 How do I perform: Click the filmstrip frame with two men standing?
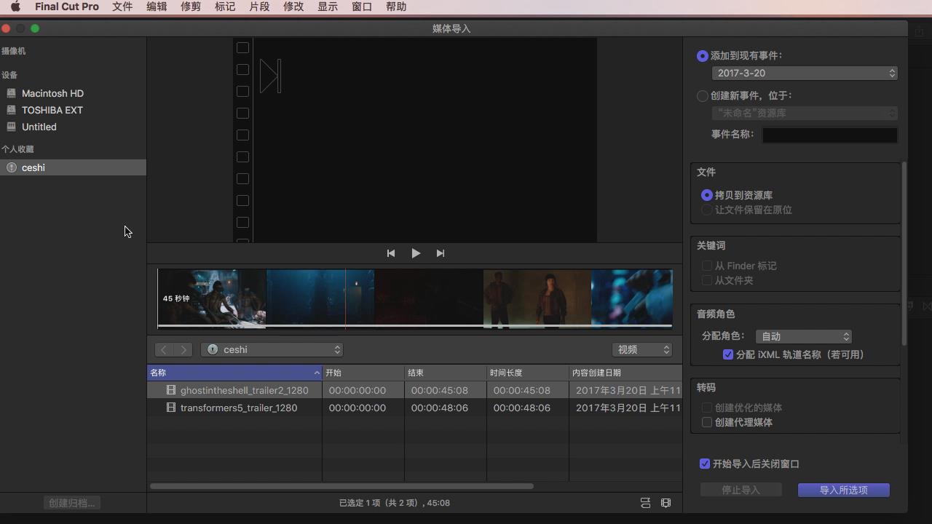point(537,298)
